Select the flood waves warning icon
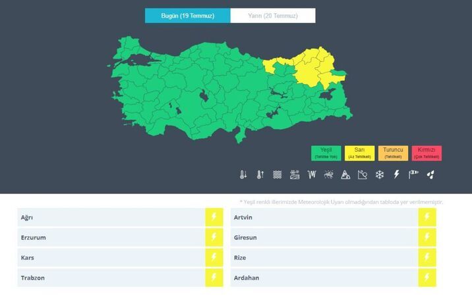Screen dimensions: 472x296 (x=278, y=174)
